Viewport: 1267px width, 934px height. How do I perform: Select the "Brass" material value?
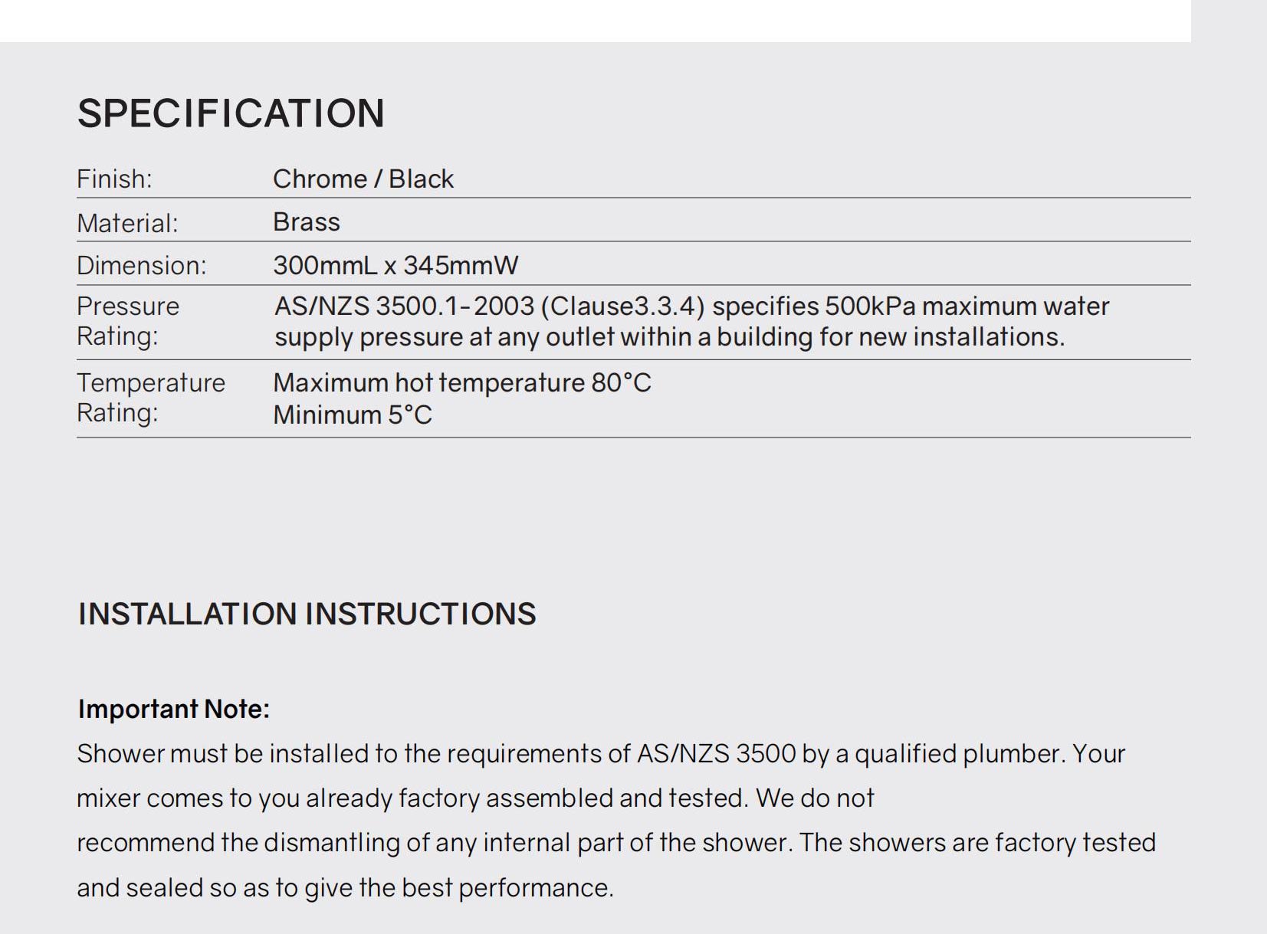(x=306, y=222)
